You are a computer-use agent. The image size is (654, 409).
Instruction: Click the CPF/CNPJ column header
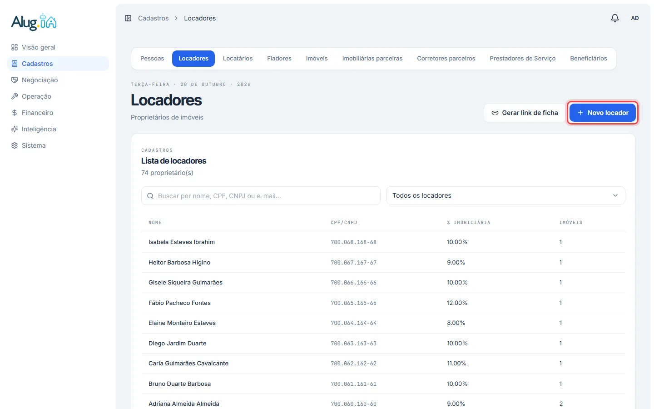click(344, 223)
